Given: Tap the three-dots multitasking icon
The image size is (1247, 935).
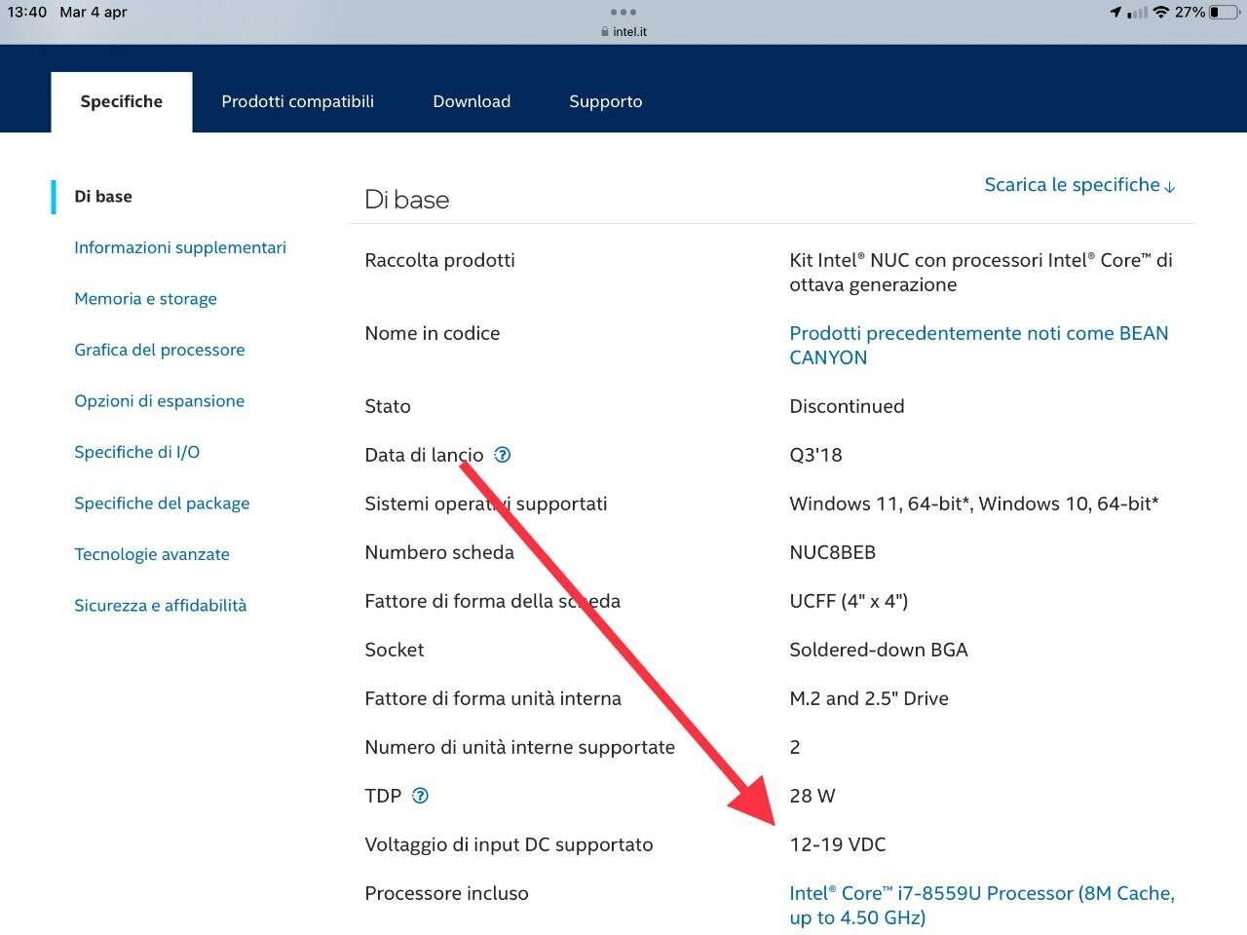Looking at the screenshot, I should [x=623, y=12].
